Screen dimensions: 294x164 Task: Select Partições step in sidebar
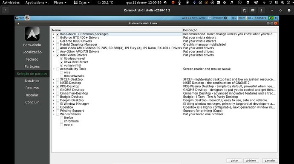pos(32,67)
